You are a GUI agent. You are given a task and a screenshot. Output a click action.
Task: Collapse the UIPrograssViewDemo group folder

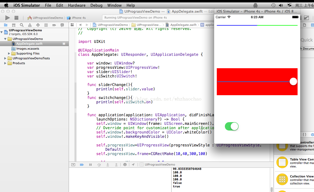(5, 39)
